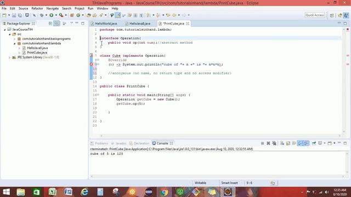
Task: Click the Quick Access search field
Action: (315, 15)
